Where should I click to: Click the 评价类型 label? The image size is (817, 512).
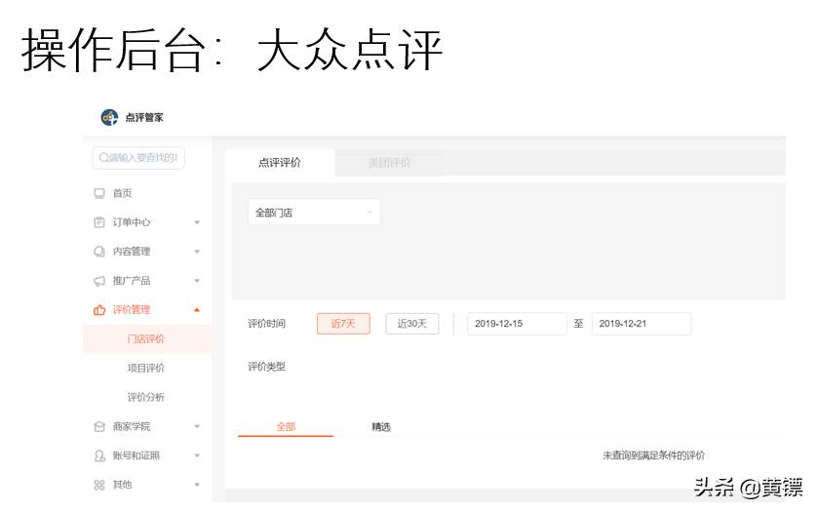point(267,367)
